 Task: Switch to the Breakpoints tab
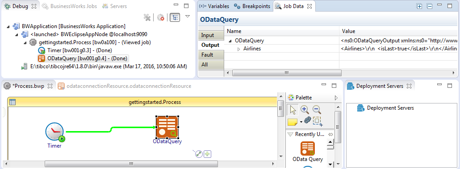(253, 6)
